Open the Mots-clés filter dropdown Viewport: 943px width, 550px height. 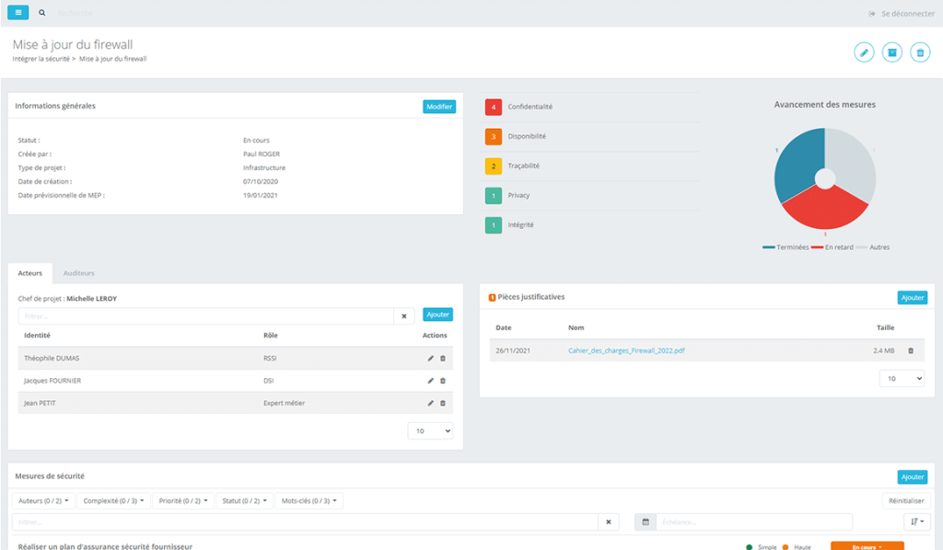tap(309, 501)
